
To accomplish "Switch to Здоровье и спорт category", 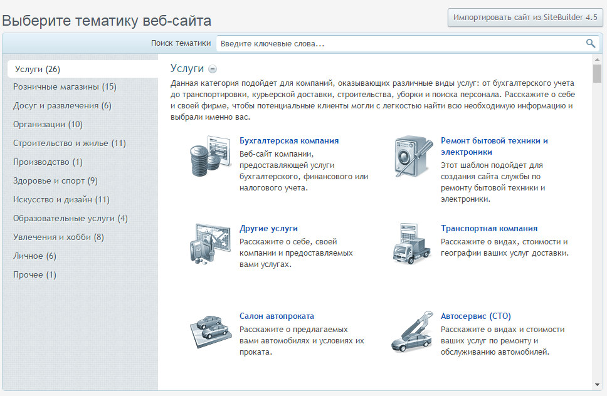I will point(55,181).
